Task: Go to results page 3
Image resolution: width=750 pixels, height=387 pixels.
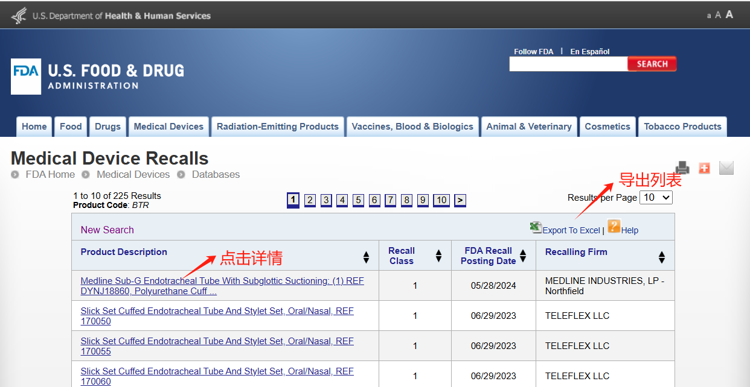Action: [x=326, y=200]
